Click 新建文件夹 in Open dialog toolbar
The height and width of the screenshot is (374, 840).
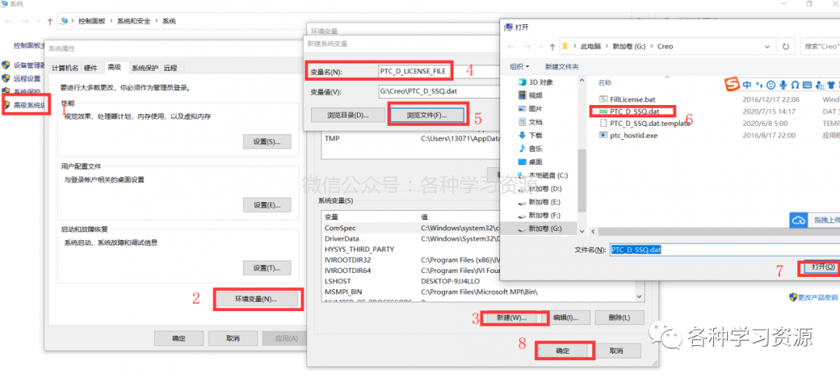coord(562,66)
